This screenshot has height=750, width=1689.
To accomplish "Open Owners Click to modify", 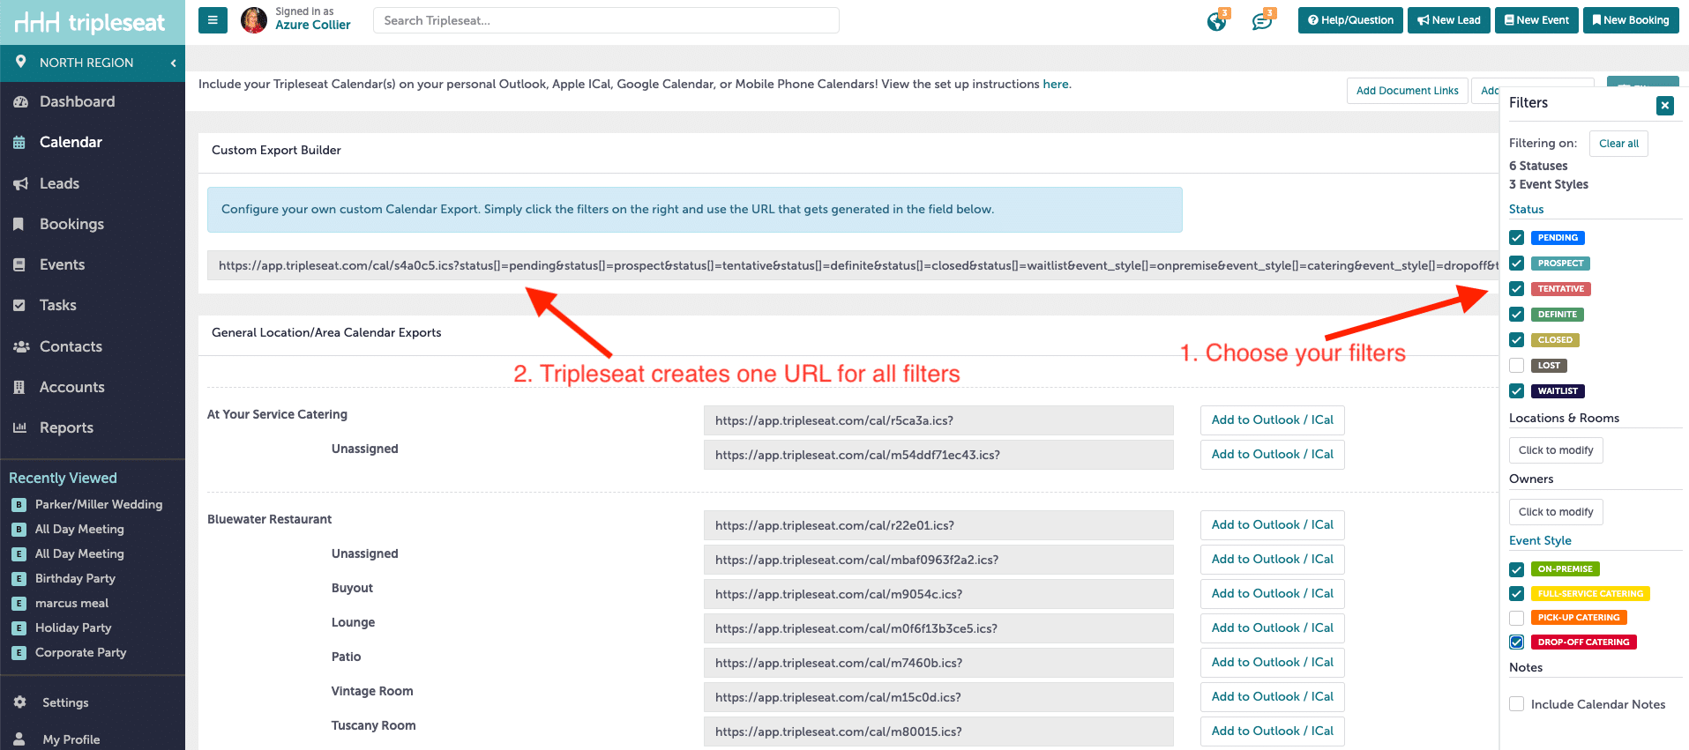I will click(1556, 512).
